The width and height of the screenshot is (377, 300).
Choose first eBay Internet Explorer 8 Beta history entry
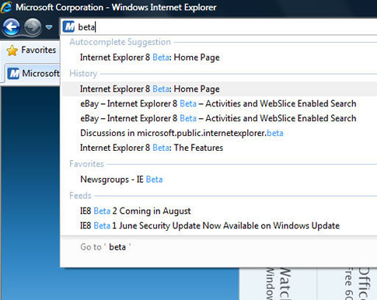point(219,104)
